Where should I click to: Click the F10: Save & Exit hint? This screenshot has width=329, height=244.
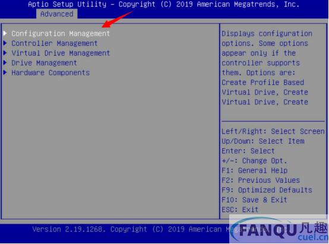(x=254, y=199)
